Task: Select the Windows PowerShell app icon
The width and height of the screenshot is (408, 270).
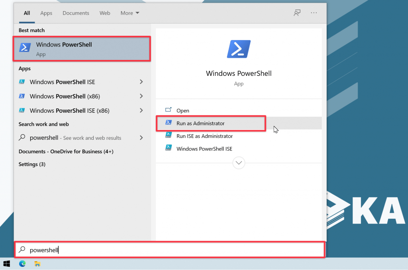Action: click(24, 47)
